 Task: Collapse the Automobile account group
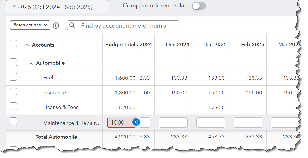31,63
